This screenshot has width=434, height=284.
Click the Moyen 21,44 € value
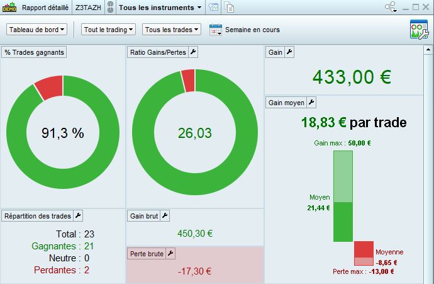319,208
